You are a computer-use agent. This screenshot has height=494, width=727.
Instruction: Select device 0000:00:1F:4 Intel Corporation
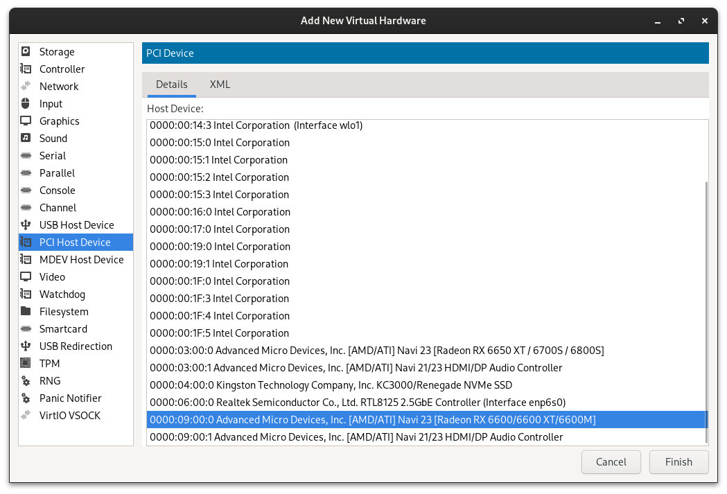point(426,315)
